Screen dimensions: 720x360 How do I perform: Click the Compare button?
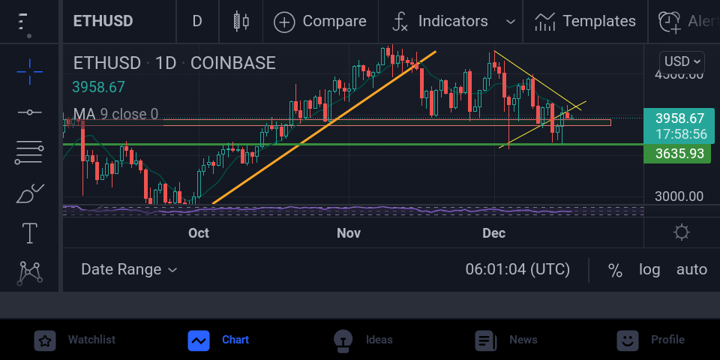pyautogui.click(x=320, y=21)
